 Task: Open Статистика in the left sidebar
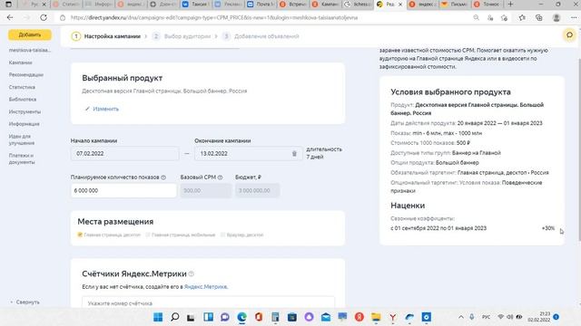pos(22,87)
